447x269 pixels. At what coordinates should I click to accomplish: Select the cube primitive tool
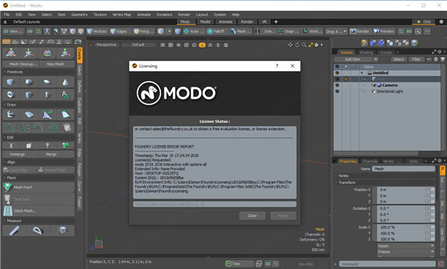pyautogui.click(x=10, y=82)
